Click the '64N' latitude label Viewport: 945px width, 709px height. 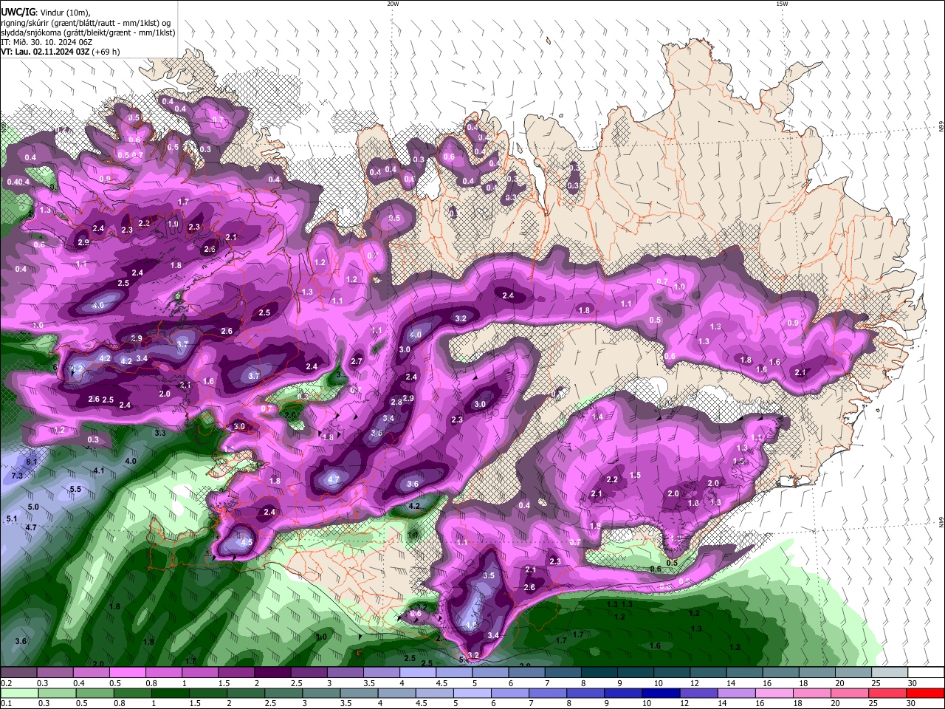(x=941, y=522)
